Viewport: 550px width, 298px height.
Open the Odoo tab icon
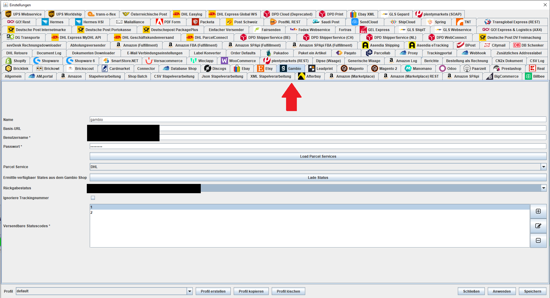442,68
